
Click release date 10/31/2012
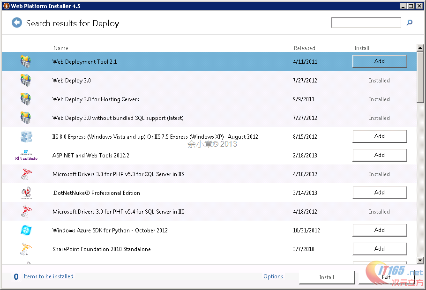point(306,230)
